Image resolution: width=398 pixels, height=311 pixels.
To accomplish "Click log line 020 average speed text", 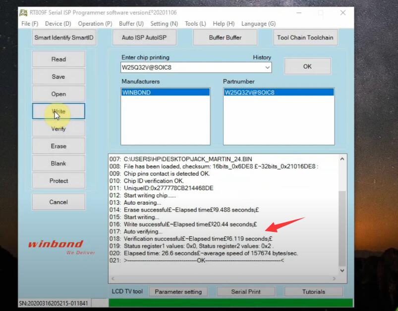I will 211,253.
